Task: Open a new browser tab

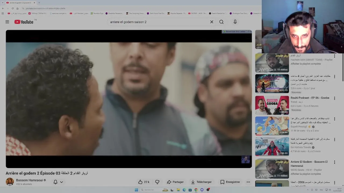Action: (x=39, y=3)
